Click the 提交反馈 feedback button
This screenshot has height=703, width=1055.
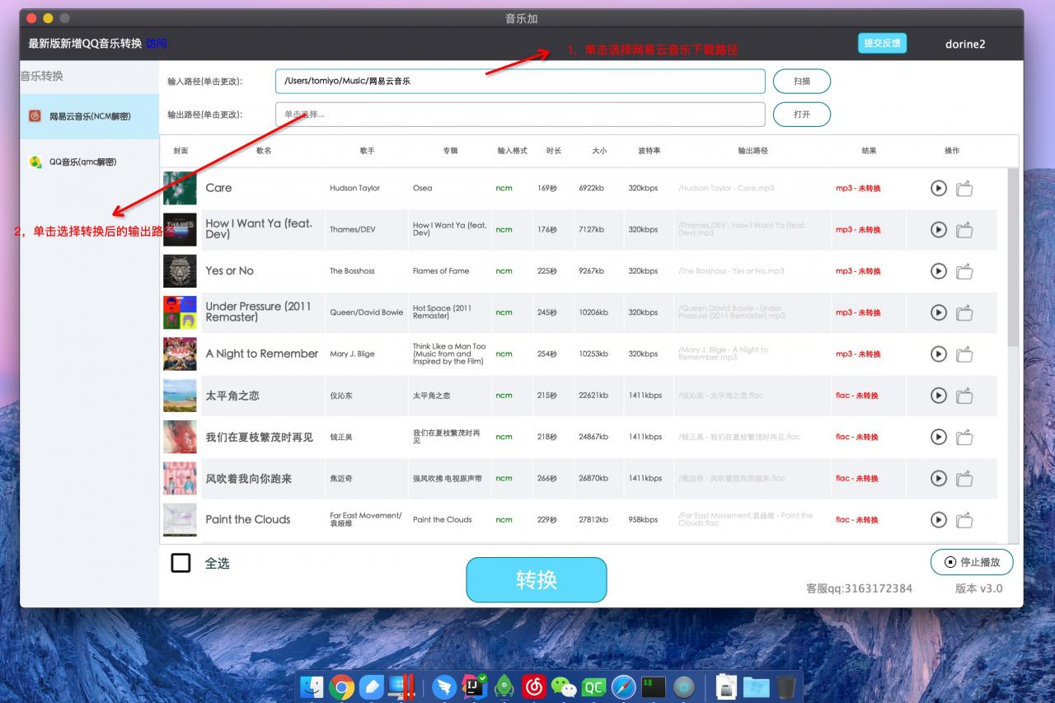[x=882, y=43]
